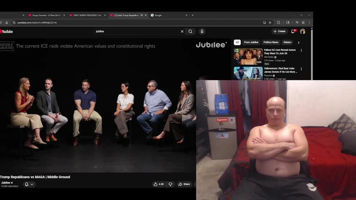This screenshot has height=200, width=356.
Task: Open Yellowstone Red Bear video thumbnail
Action: click(248, 73)
